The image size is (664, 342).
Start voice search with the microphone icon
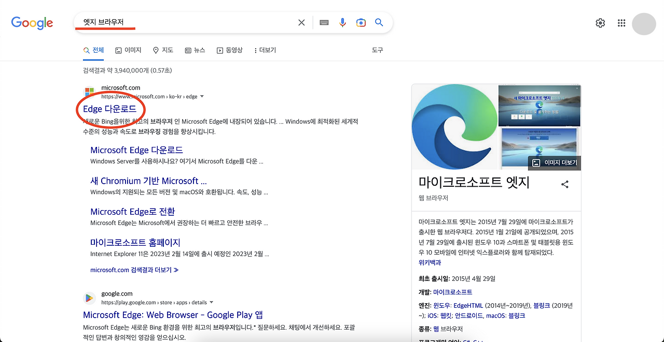click(342, 22)
